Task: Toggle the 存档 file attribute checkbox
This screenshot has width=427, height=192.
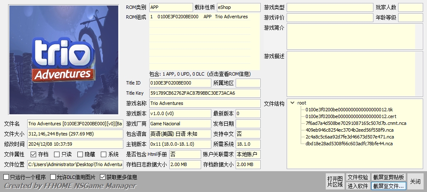Action: coord(33,155)
